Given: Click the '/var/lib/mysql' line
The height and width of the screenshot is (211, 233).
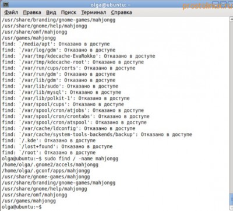Looking at the screenshot, I should [61, 92].
